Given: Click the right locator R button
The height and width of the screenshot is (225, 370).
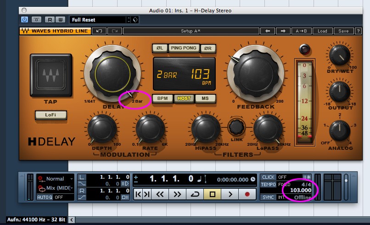Looking at the screenshot, I should pos(82,191).
